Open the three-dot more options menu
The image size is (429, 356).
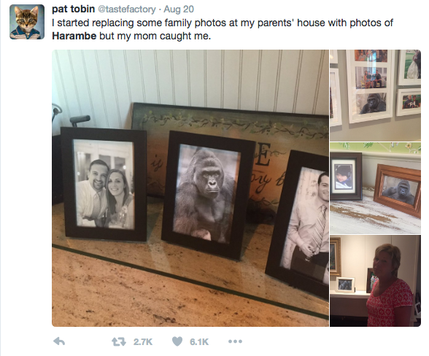[x=235, y=341]
